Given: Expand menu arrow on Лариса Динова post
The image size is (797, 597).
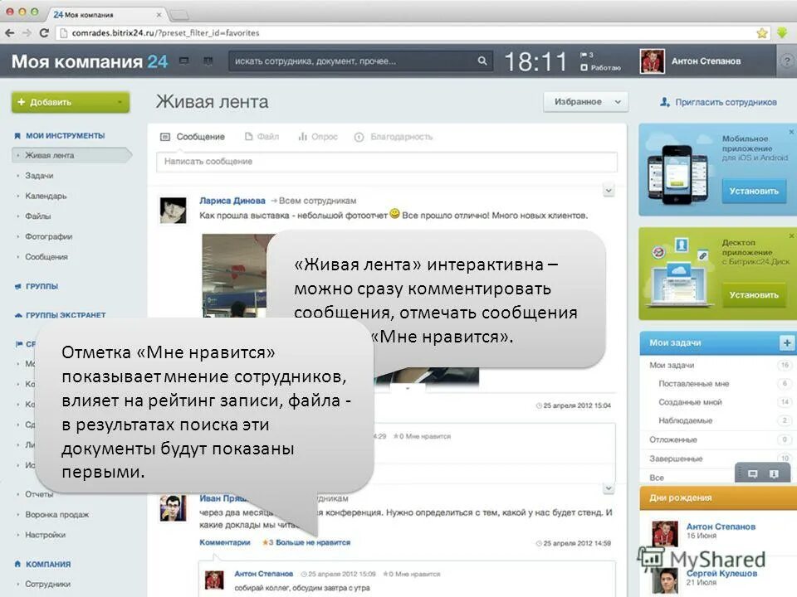Looking at the screenshot, I should tap(609, 191).
